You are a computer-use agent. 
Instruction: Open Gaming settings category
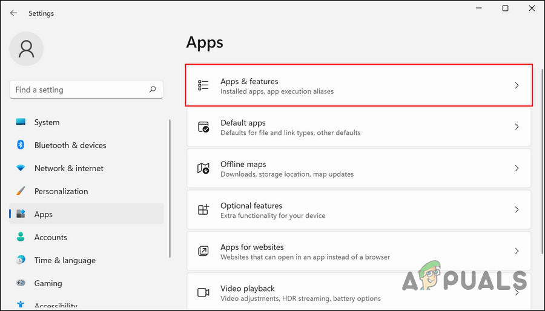pyautogui.click(x=86, y=283)
